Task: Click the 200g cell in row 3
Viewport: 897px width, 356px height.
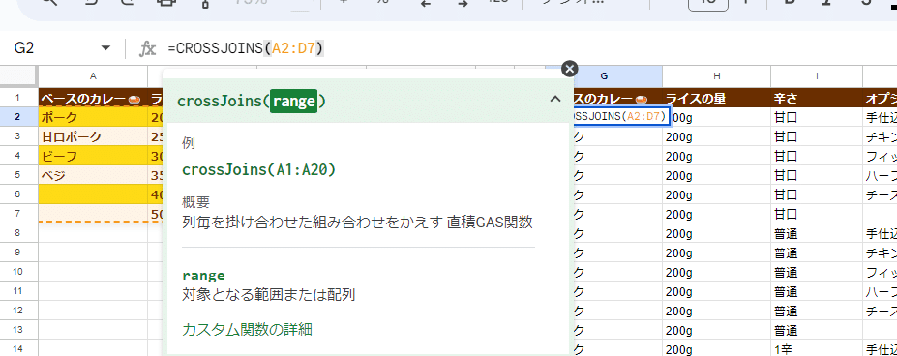Action: [716, 136]
